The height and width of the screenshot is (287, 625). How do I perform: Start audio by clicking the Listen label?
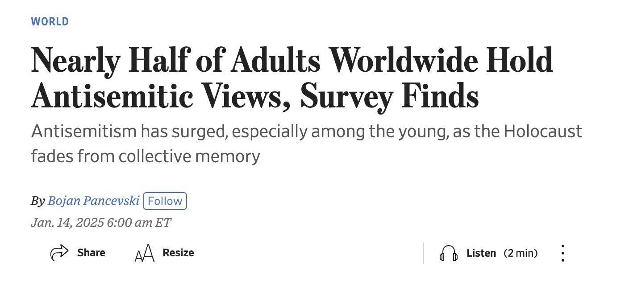pyautogui.click(x=481, y=253)
